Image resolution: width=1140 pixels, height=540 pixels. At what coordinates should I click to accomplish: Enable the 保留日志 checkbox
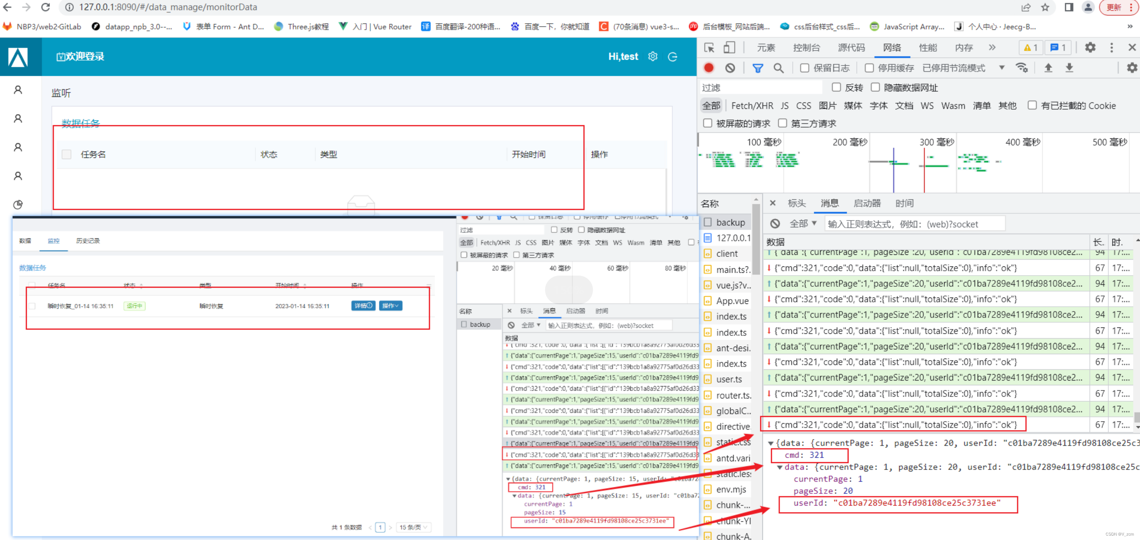pyautogui.click(x=805, y=68)
